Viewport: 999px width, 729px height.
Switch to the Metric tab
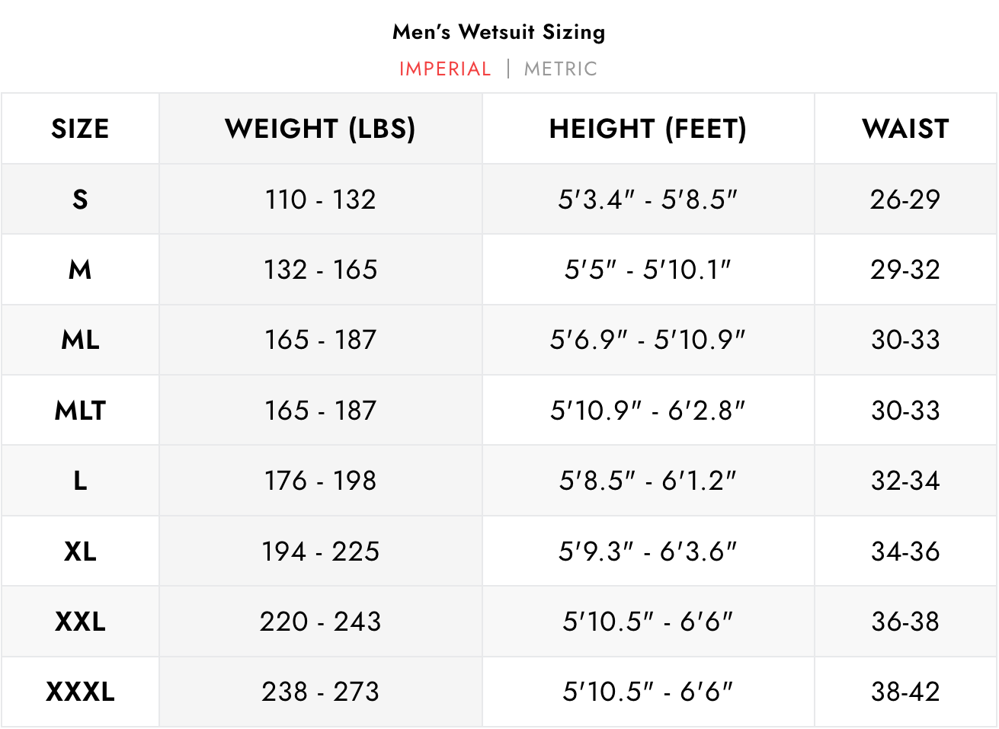coord(560,69)
